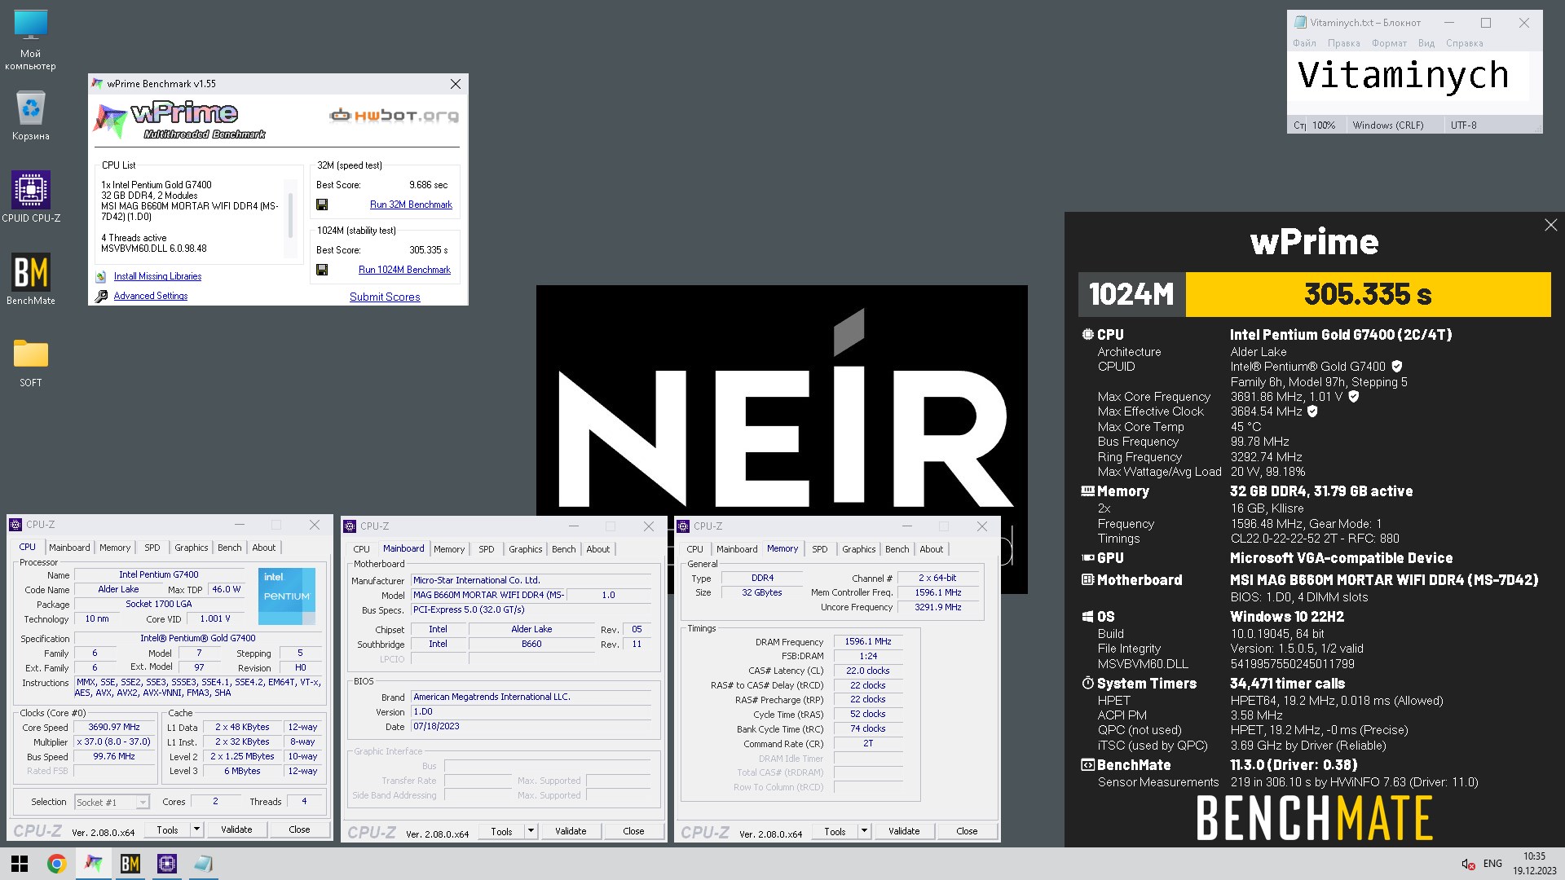Click the 305.335 s yellow score bar
The image size is (1565, 880).
1368,294
